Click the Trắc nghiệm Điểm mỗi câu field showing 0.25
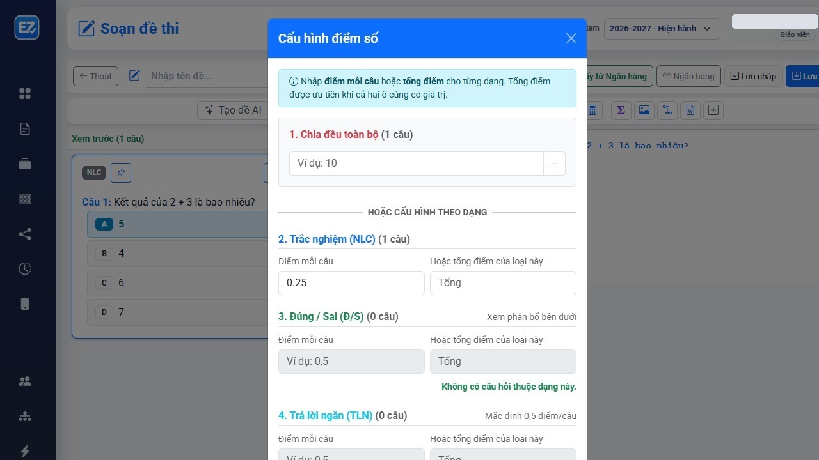This screenshot has width=819, height=460. click(351, 282)
